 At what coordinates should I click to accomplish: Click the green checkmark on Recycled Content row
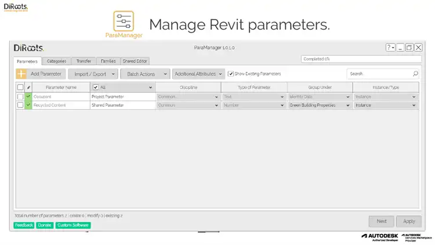coord(28,105)
